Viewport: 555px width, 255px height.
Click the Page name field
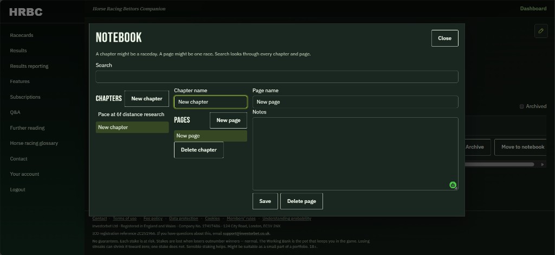coord(356,102)
